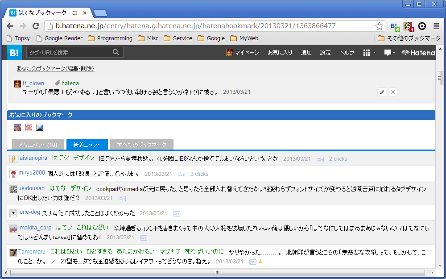
Task: Click imakita_corp's これはひどい tag
Action: [x=92, y=228]
